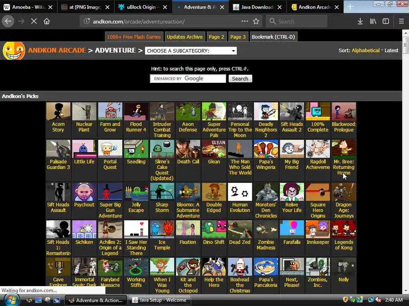Click the Adventure & Action taskbar button
Viewport: 409px width, 306px height.
(x=95, y=300)
